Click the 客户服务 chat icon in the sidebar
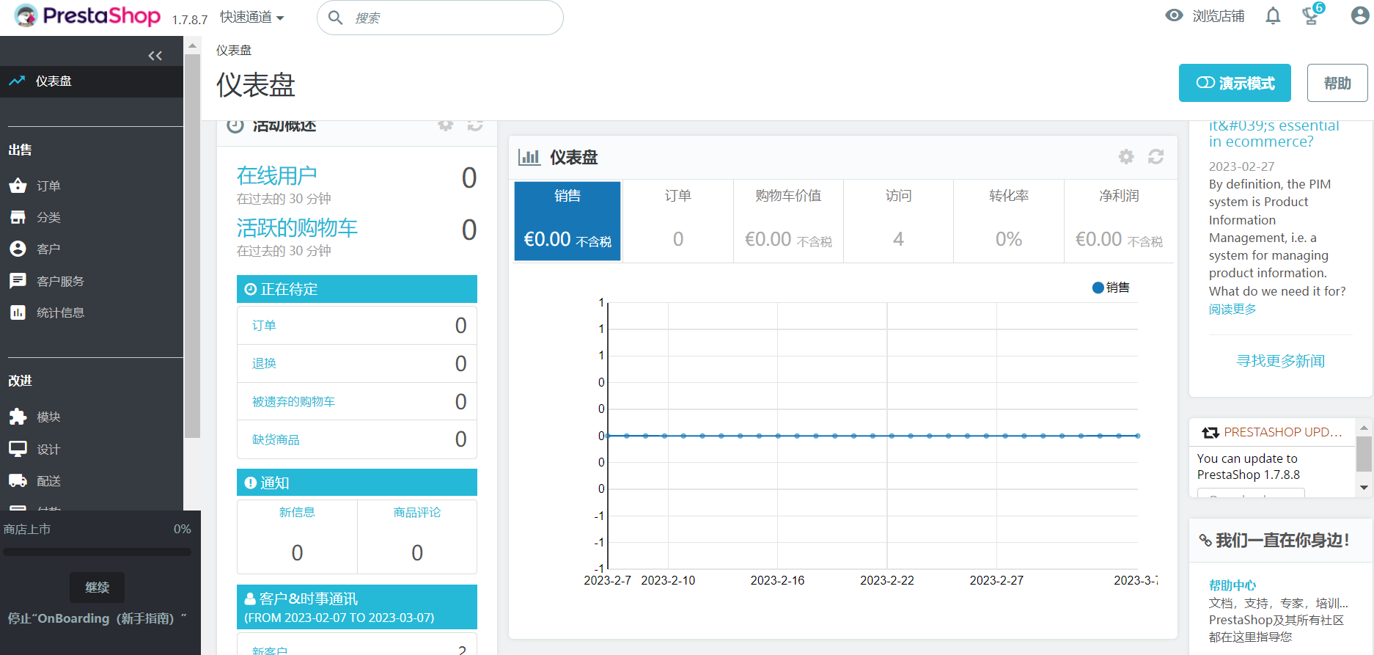Image resolution: width=1374 pixels, height=655 pixels. (18, 281)
